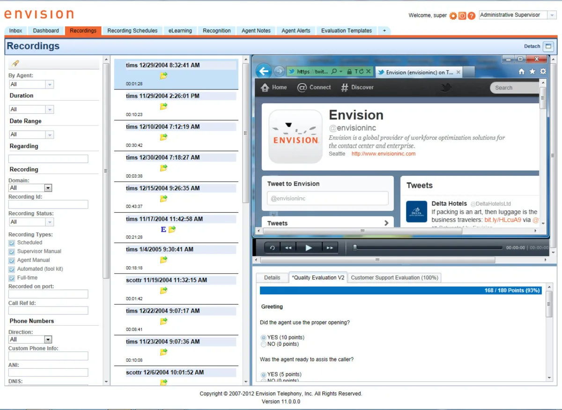Click the Regarding input field
This screenshot has height=410, width=562.
pos(48,159)
